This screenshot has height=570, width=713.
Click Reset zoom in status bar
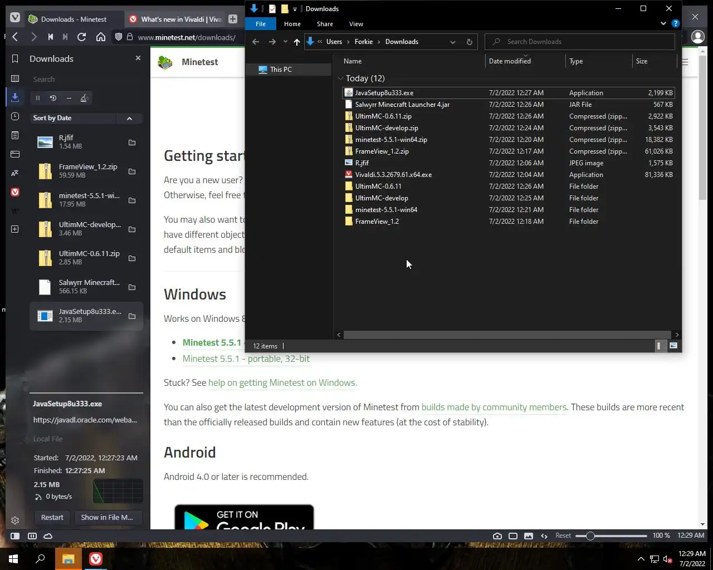563,535
